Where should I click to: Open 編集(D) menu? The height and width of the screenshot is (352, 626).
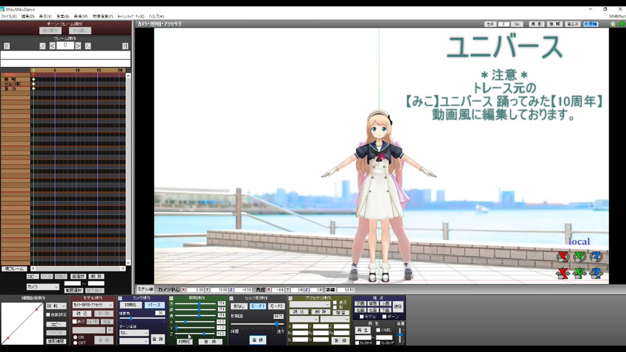pyautogui.click(x=27, y=16)
